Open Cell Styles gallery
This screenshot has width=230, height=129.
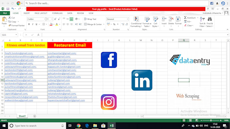pos(155,22)
